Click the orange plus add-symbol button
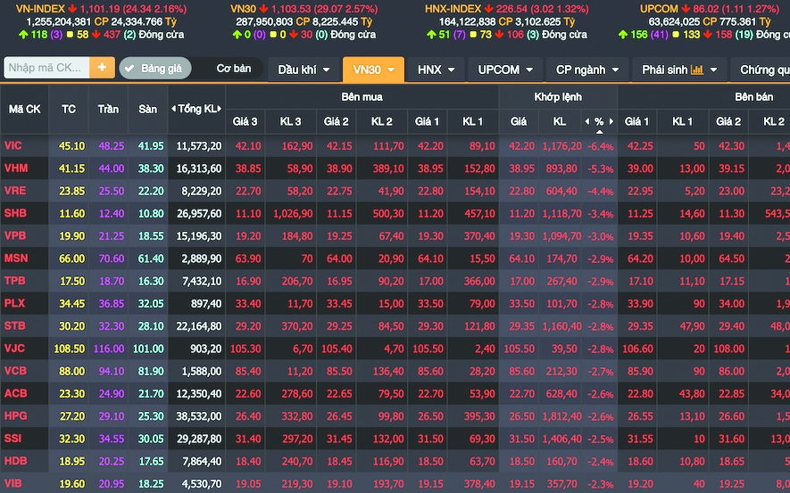790x493 pixels. click(103, 68)
